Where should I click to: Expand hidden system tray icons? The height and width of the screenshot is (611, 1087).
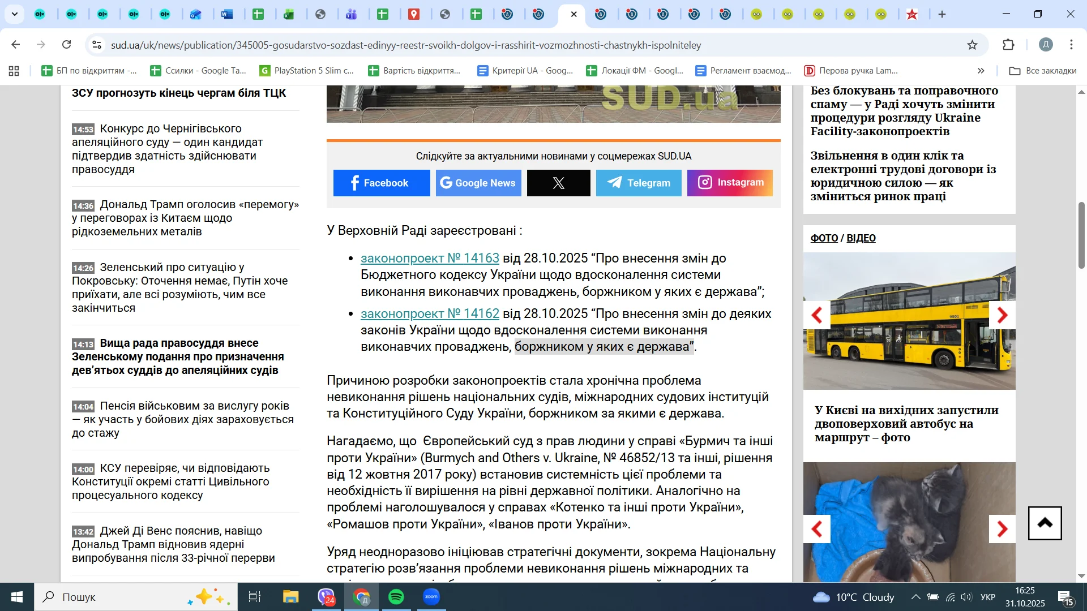click(916, 597)
